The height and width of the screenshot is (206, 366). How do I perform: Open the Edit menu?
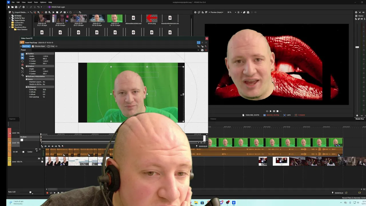pos(18,2)
